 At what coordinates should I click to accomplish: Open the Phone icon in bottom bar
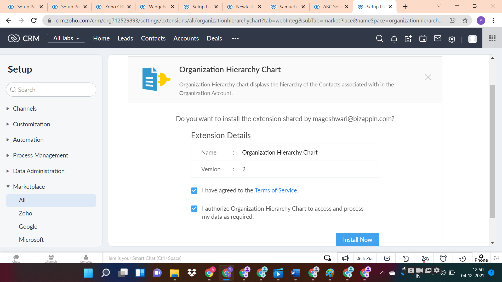tap(481, 258)
